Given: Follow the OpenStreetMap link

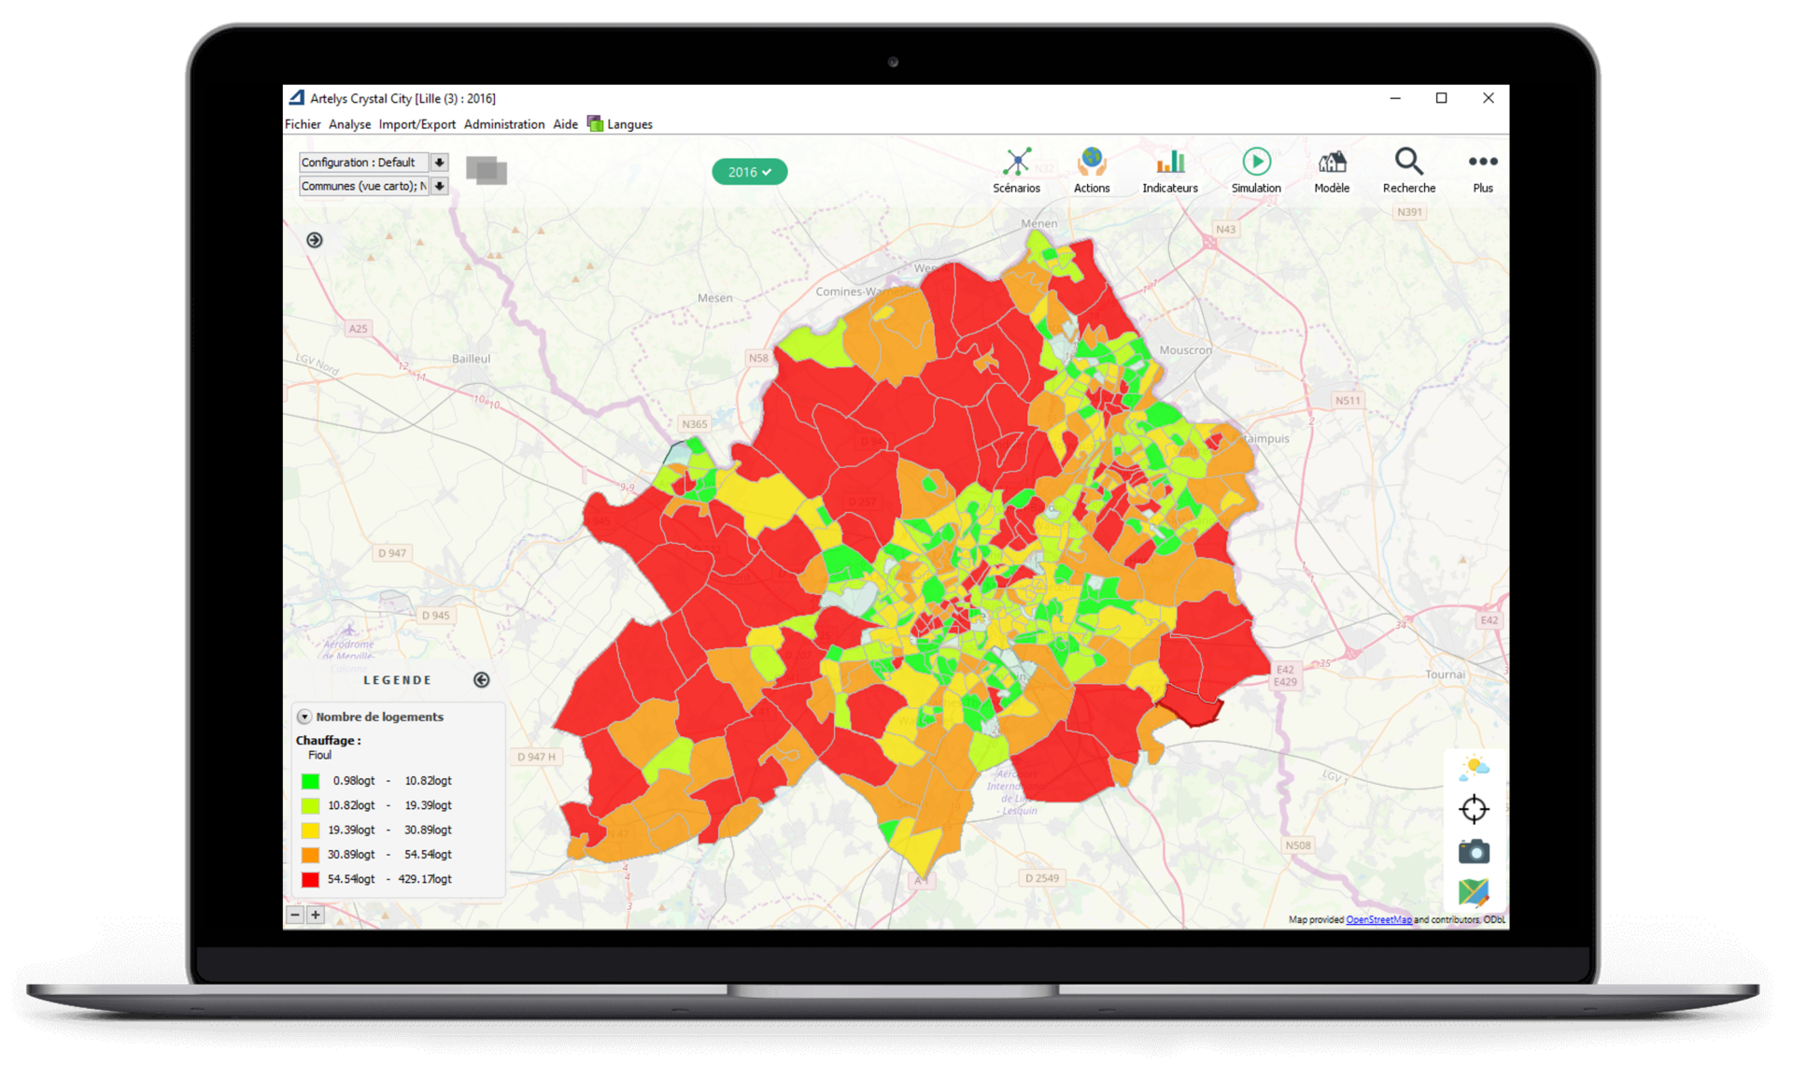Looking at the screenshot, I should 1378,919.
